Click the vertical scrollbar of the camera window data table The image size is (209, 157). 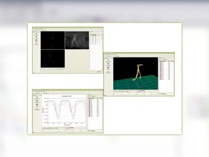tap(102, 52)
